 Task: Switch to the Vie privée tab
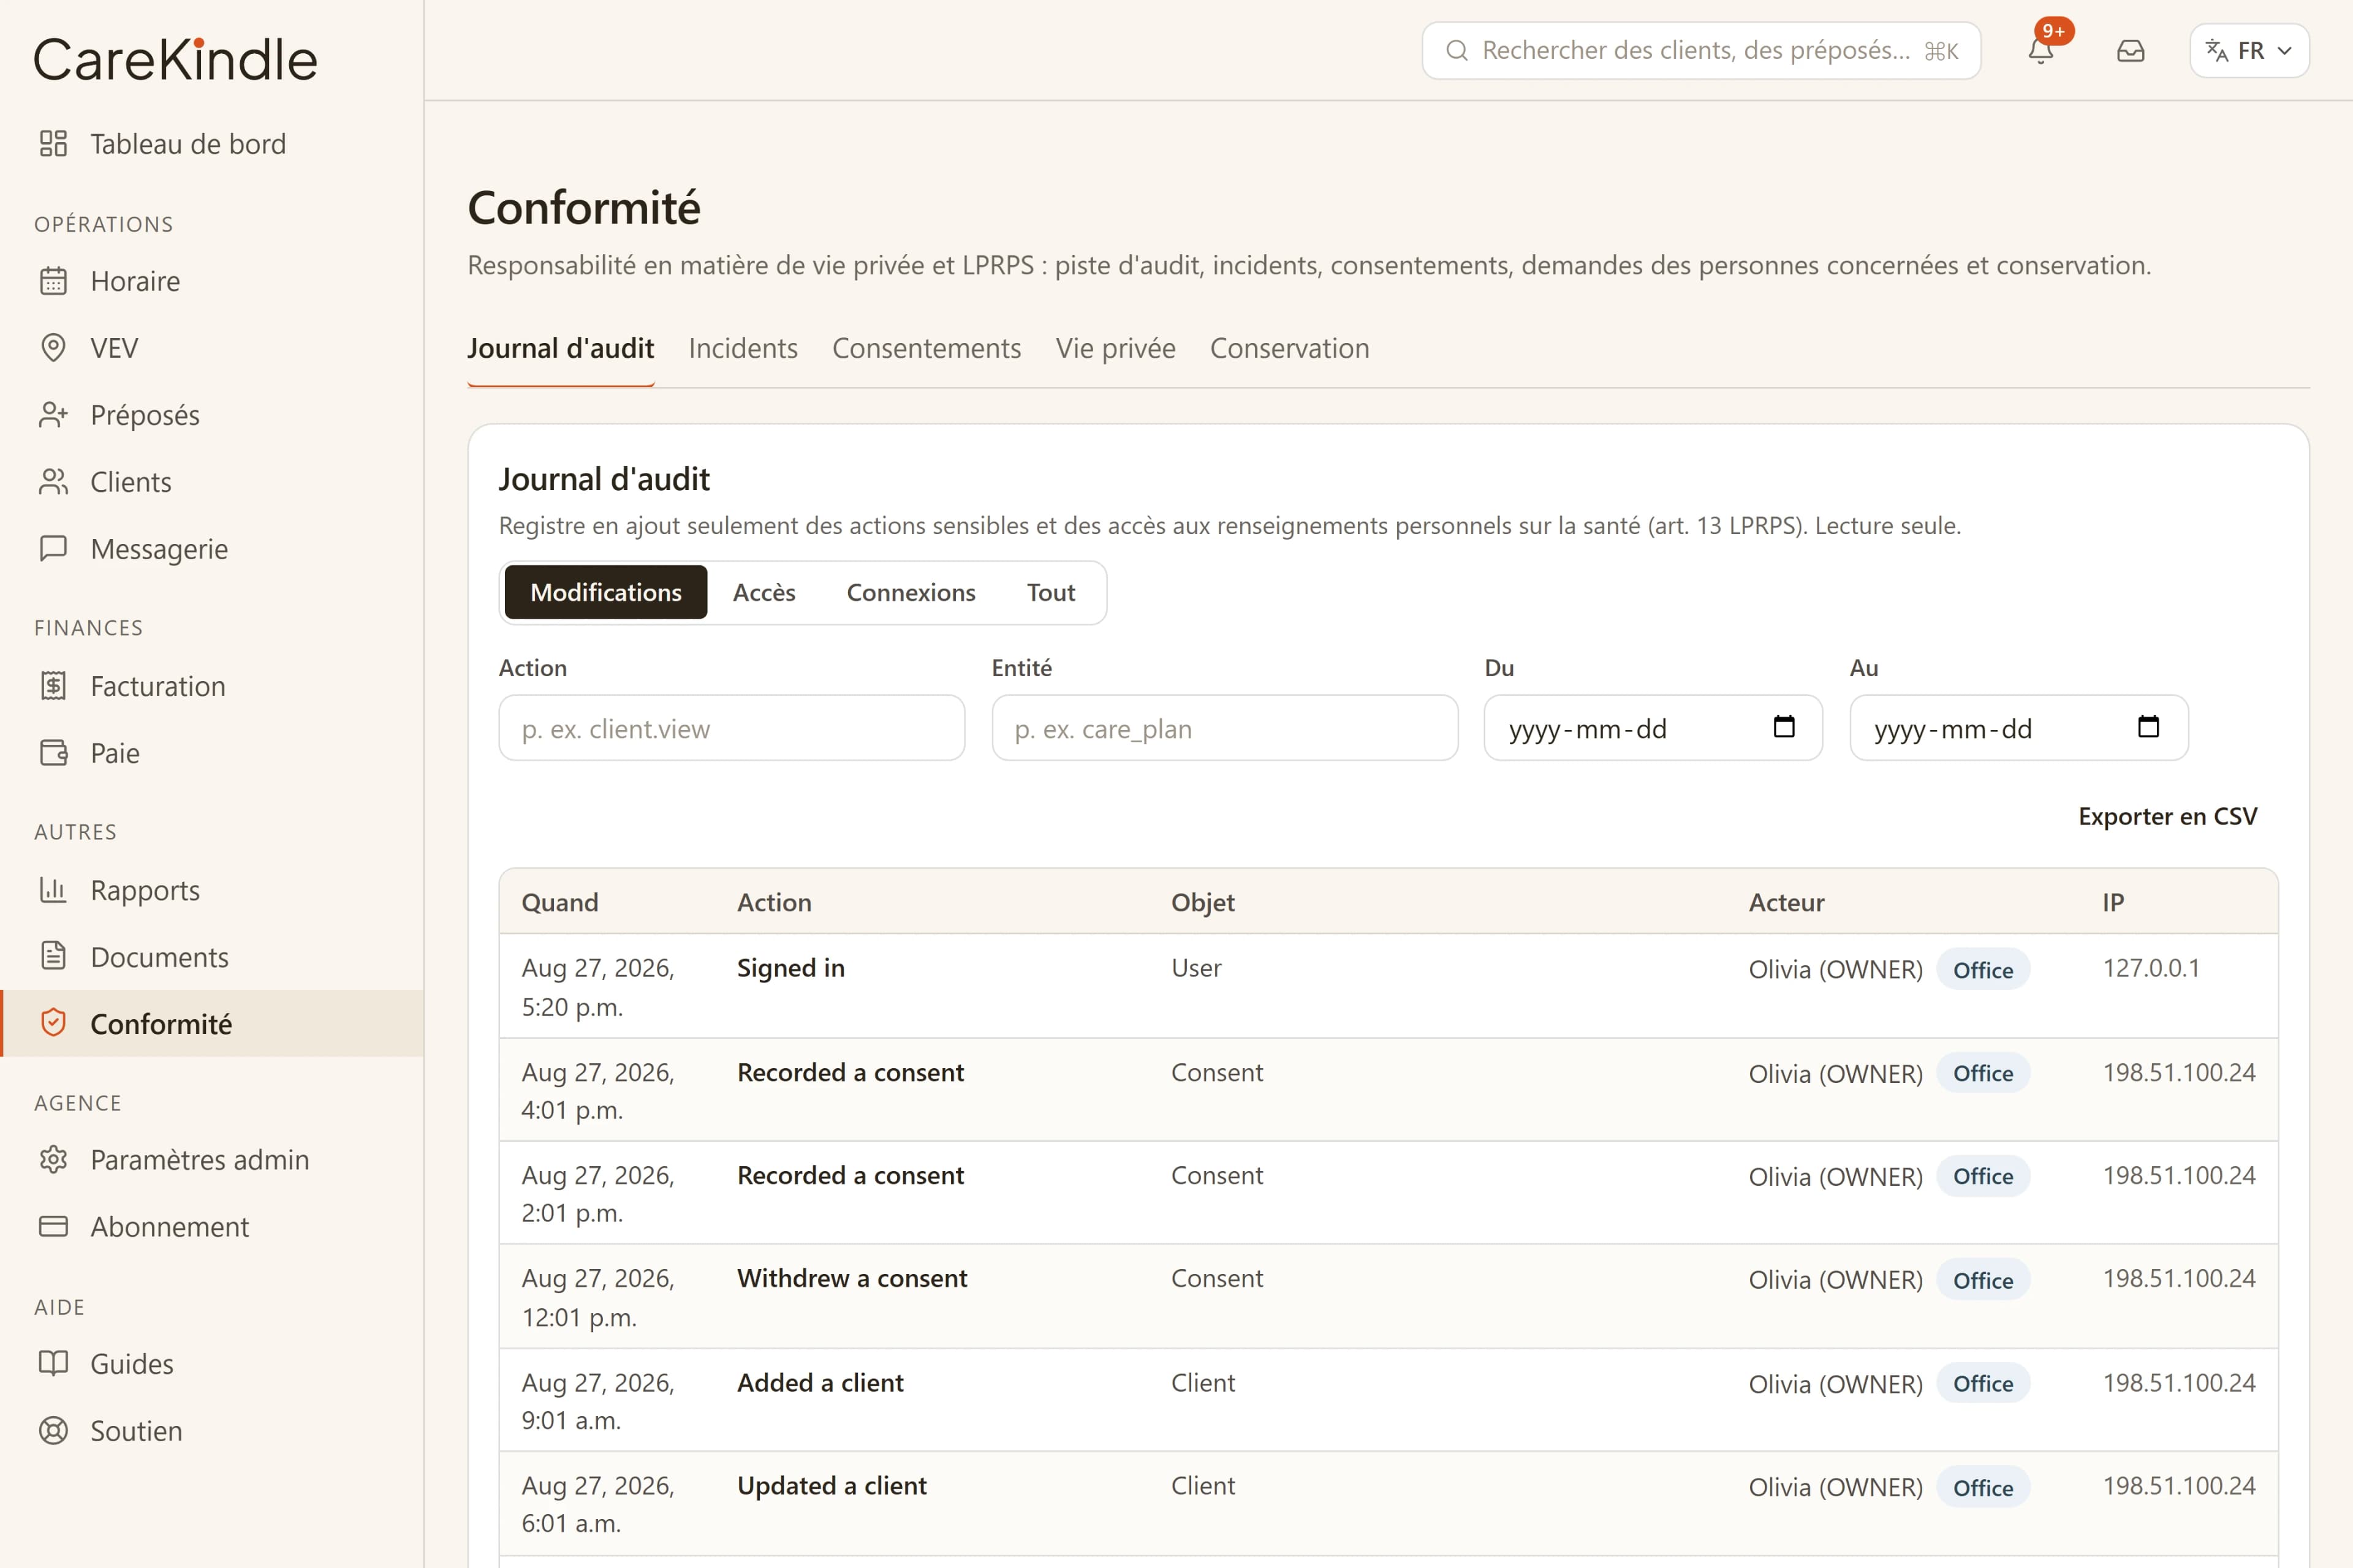1115,349
